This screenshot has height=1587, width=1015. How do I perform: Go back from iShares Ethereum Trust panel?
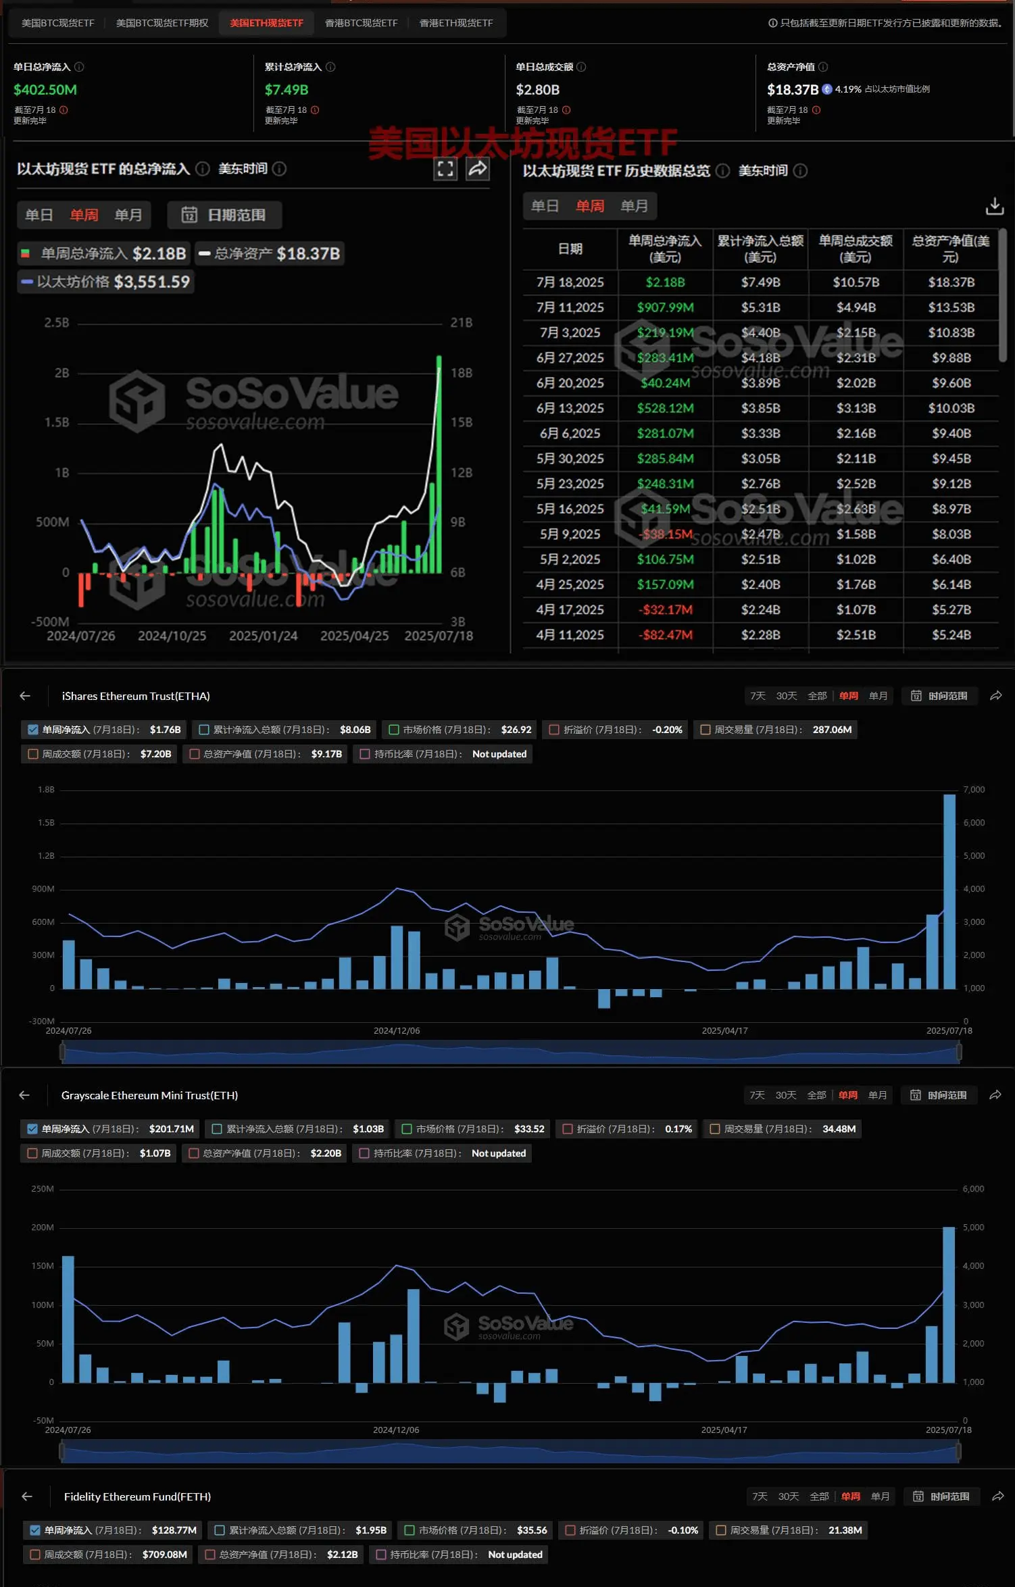25,696
